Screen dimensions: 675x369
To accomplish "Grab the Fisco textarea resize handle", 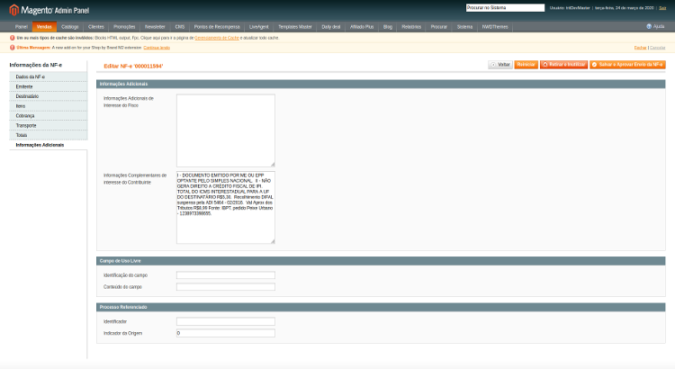I will [x=273, y=165].
